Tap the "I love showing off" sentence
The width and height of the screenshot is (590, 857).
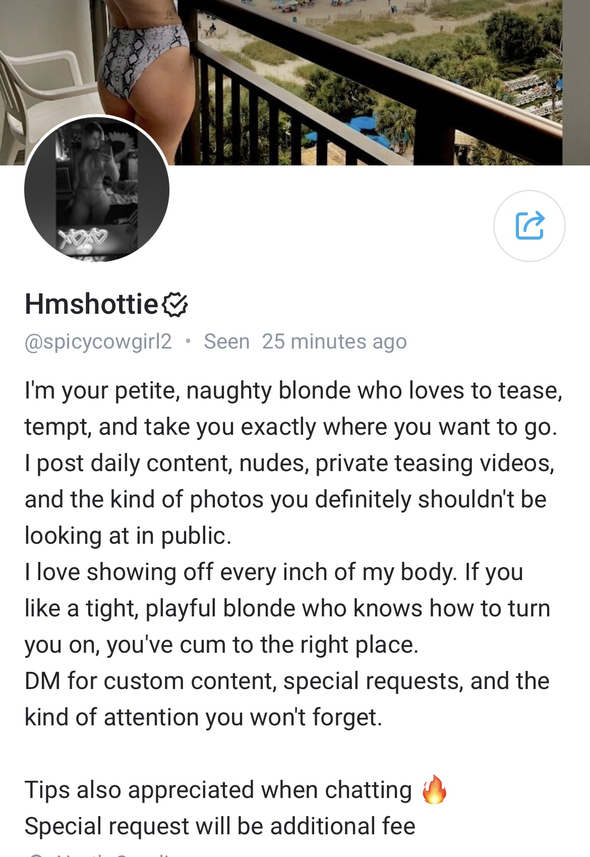coord(274,572)
